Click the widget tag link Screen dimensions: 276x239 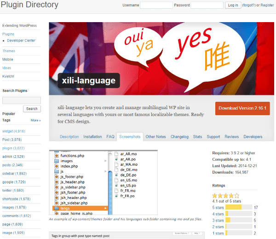[x=7, y=131]
